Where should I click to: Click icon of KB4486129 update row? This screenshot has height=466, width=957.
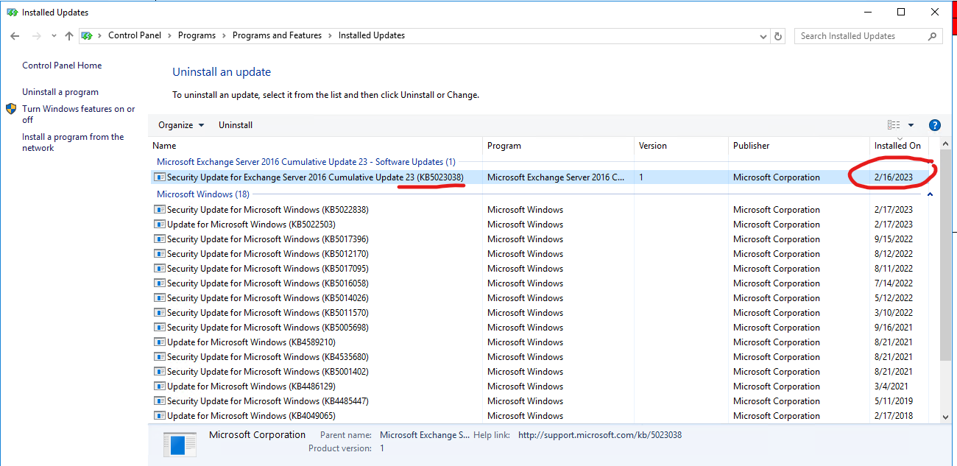[160, 386]
